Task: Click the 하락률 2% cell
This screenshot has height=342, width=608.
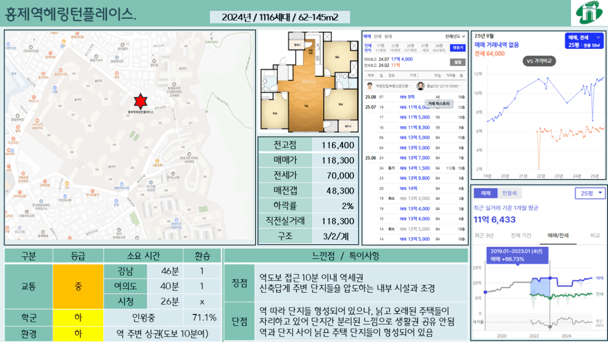Action: tap(335, 205)
